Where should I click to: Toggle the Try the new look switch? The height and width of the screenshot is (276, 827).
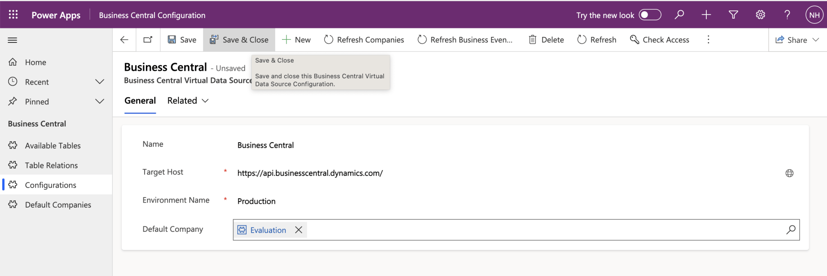650,15
